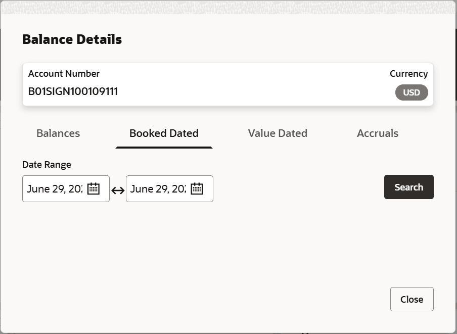The image size is (457, 334).
Task: Go to the Accruals tab
Action: [378, 133]
